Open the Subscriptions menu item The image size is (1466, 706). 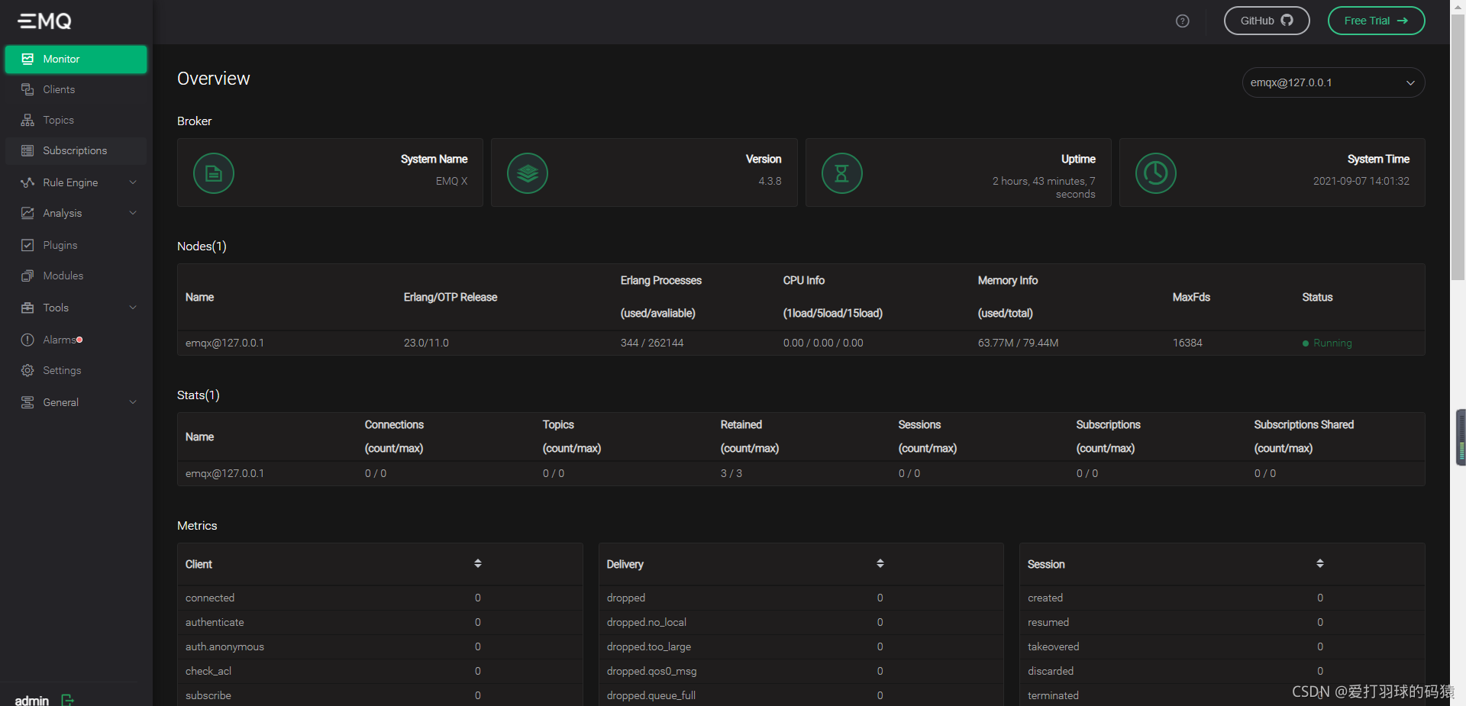click(x=76, y=150)
